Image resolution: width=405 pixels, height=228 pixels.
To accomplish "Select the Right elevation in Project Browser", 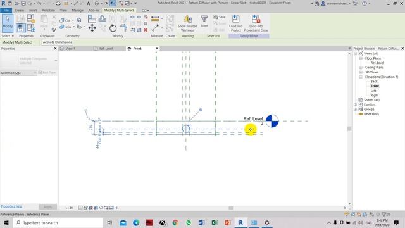I will click(374, 96).
